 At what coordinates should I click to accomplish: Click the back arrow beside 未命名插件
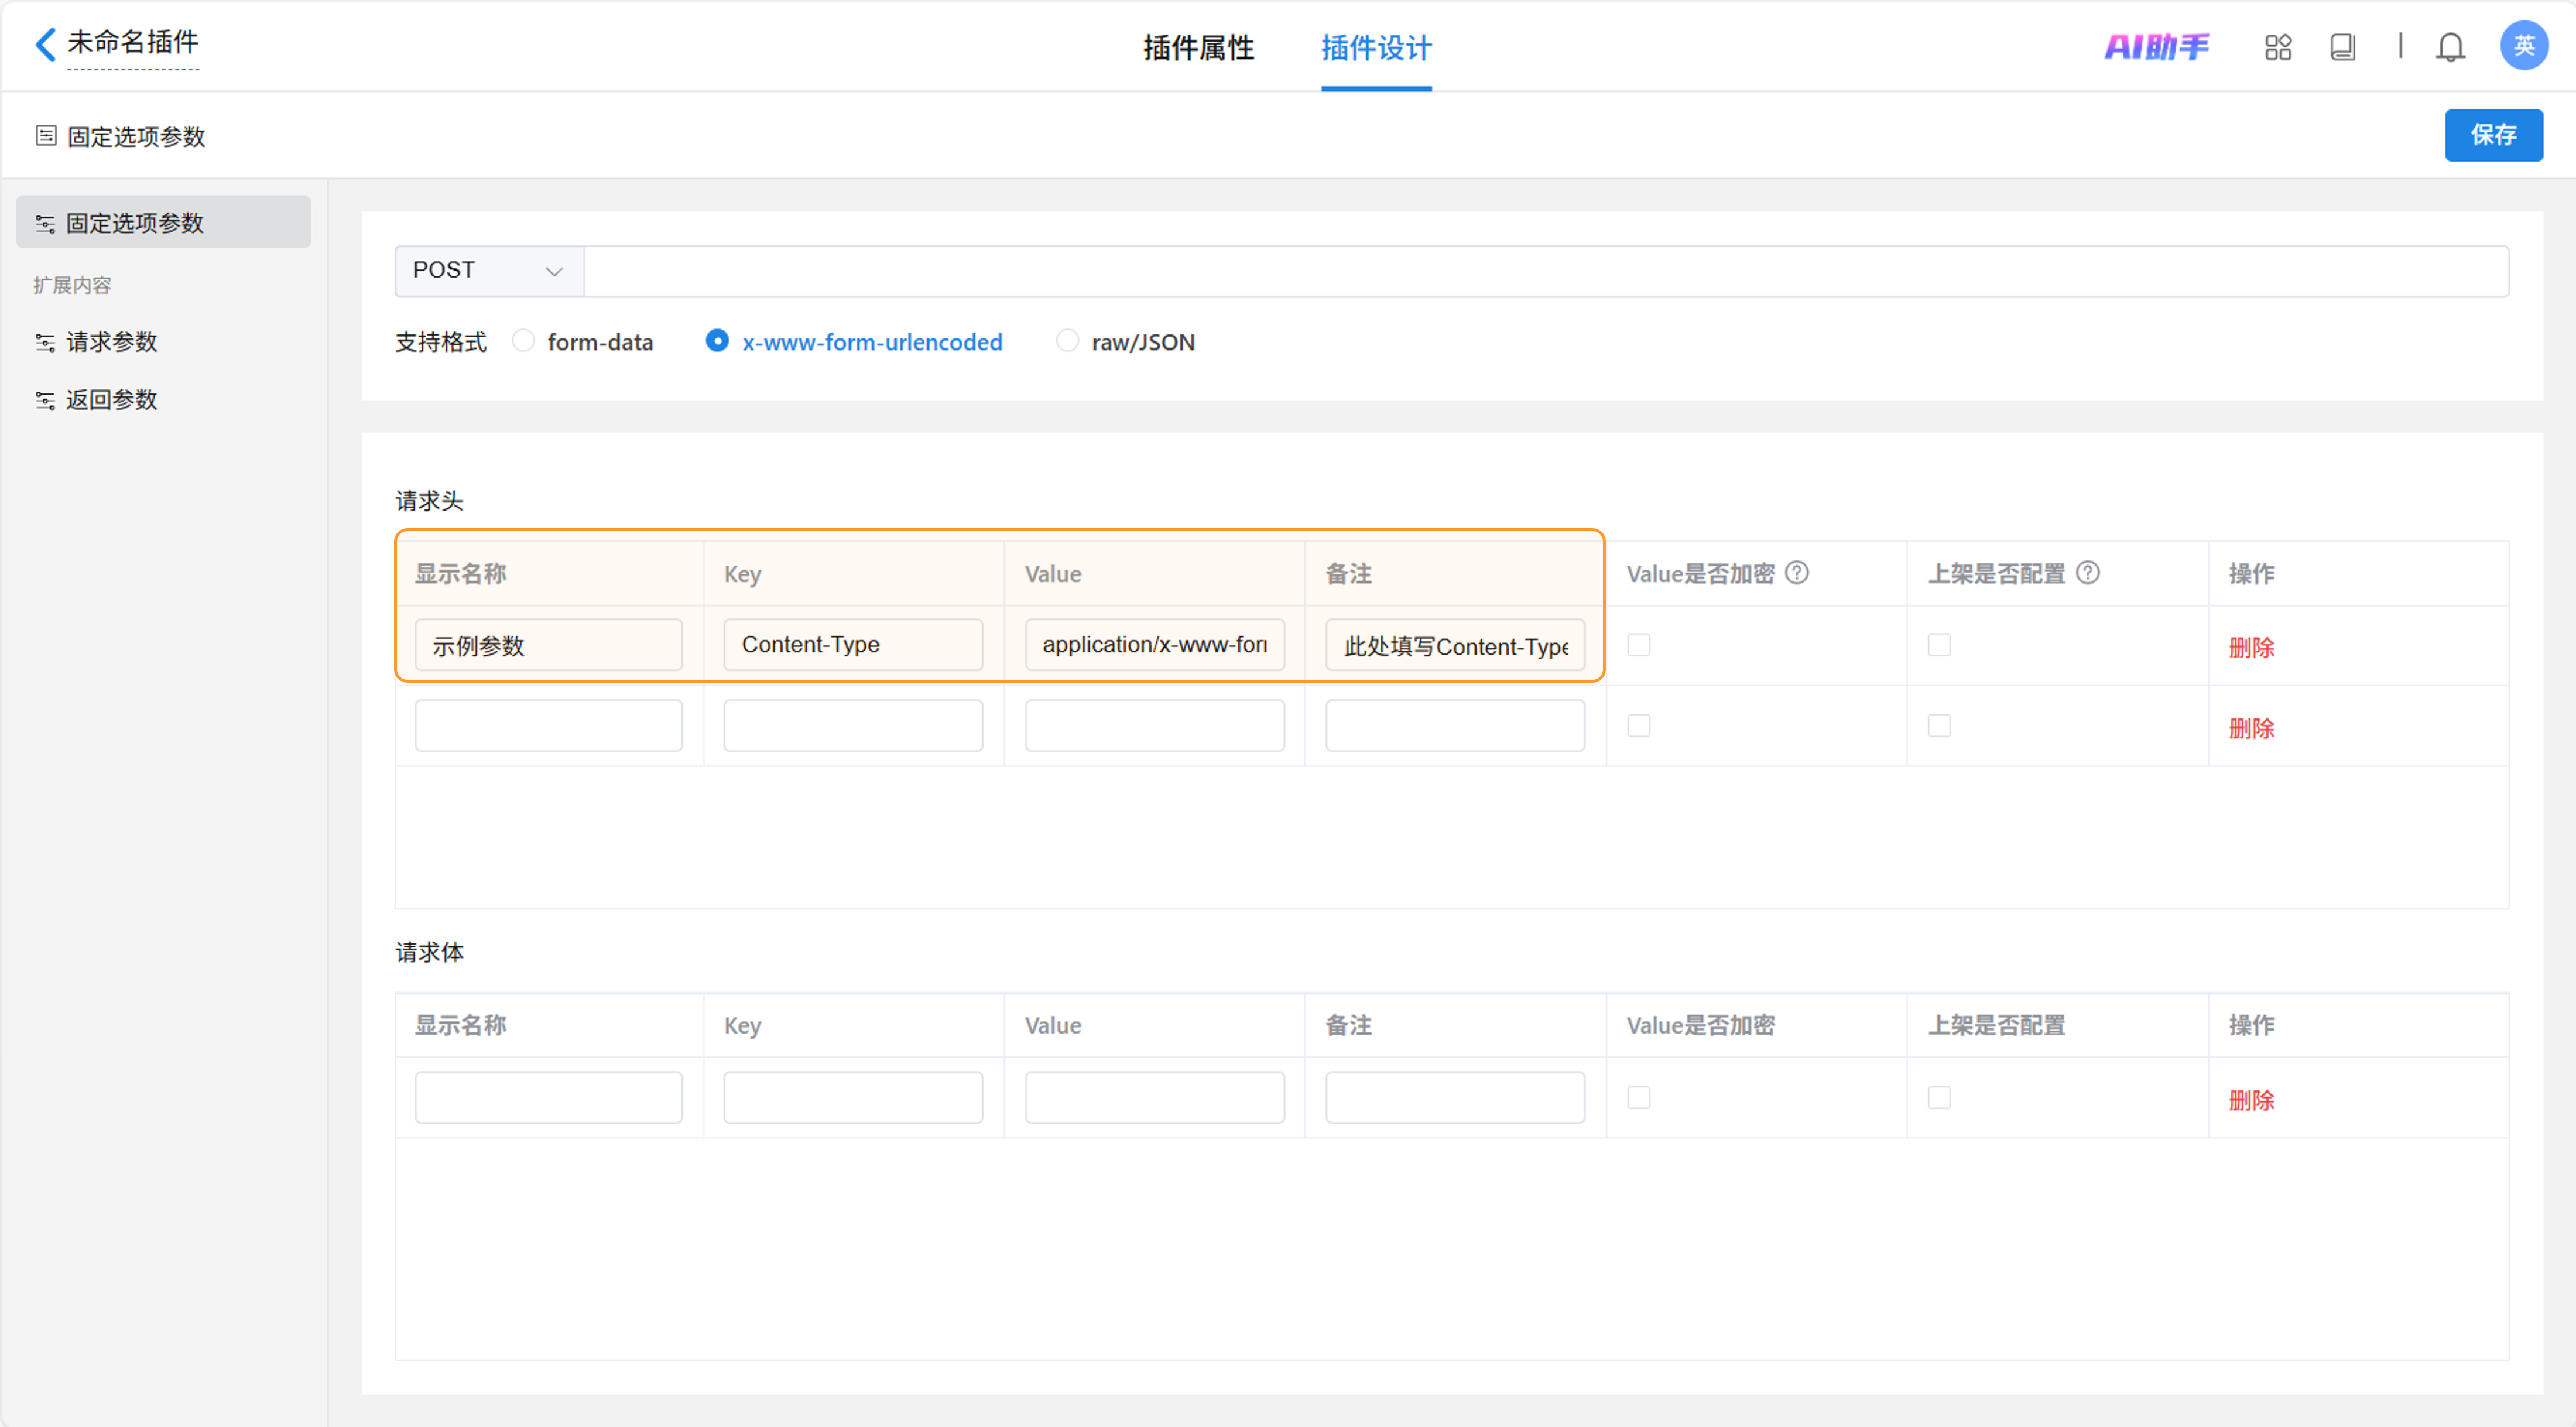pos(45,44)
